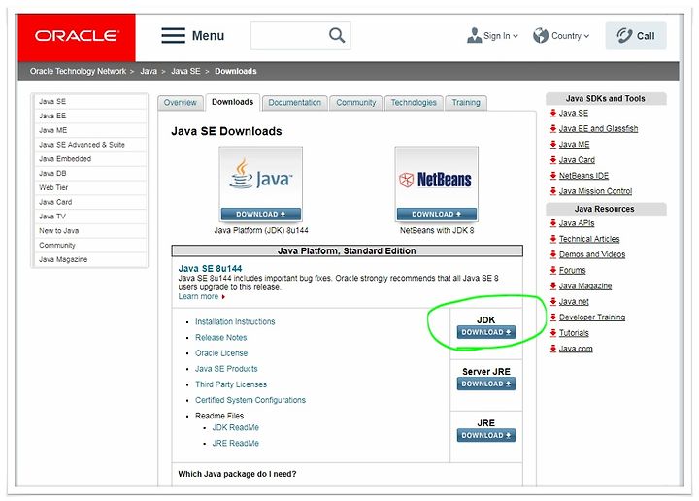Open Demos and Videos link

coord(592,254)
